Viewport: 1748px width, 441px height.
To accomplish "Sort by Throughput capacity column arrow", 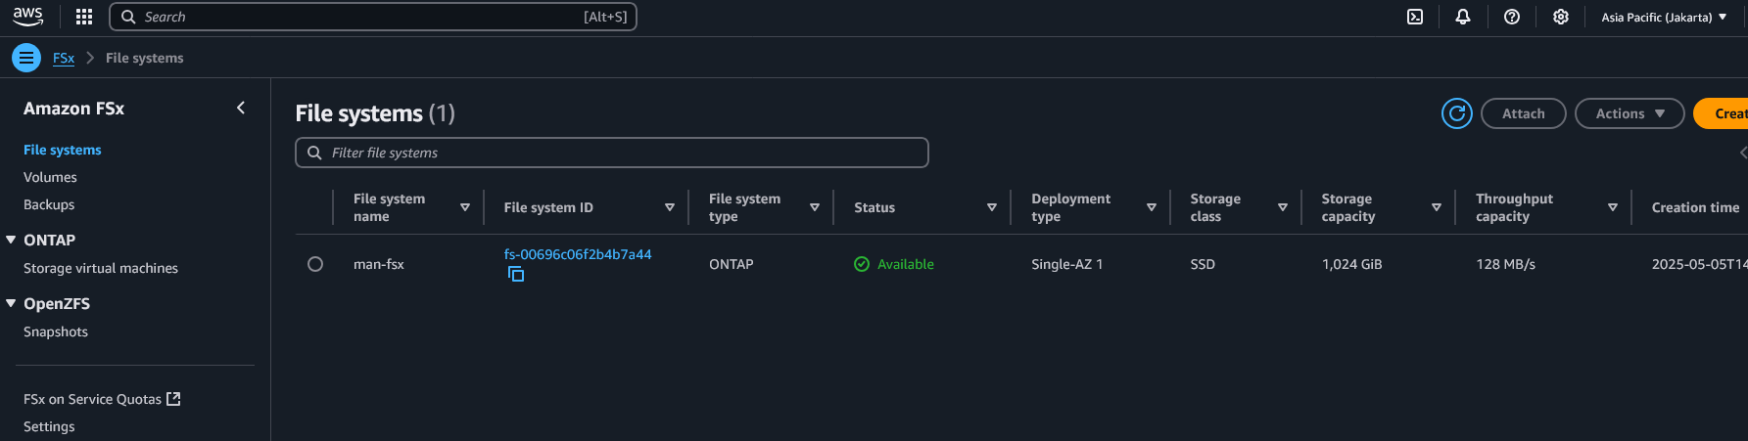I will pyautogui.click(x=1613, y=207).
